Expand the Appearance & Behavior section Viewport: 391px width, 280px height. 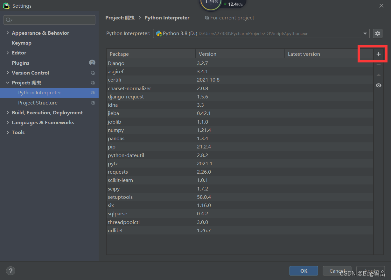[8, 33]
